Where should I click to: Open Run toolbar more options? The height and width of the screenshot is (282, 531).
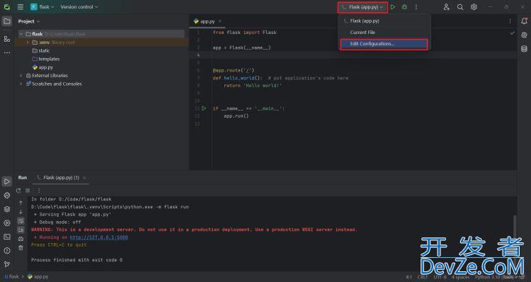39,191
